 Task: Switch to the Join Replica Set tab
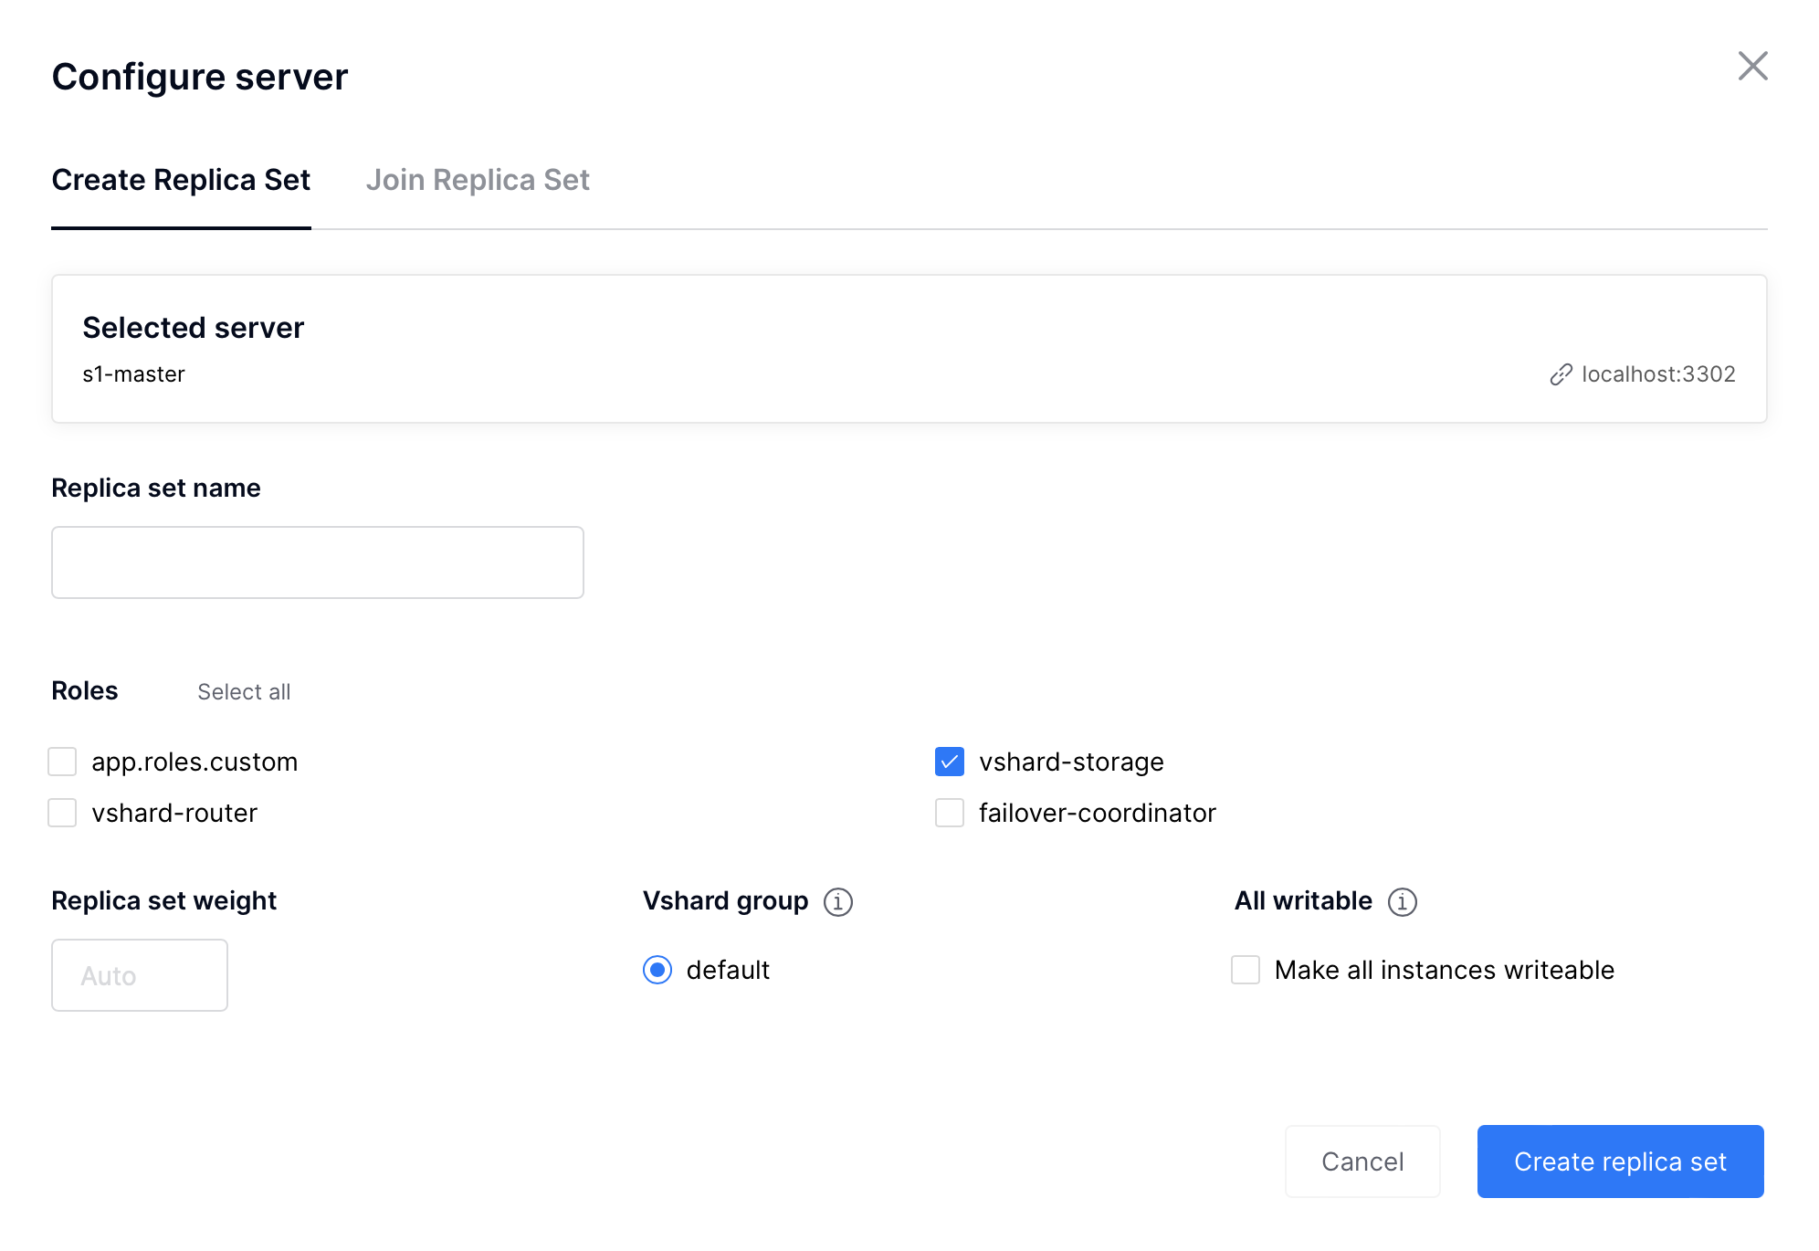[x=478, y=180]
